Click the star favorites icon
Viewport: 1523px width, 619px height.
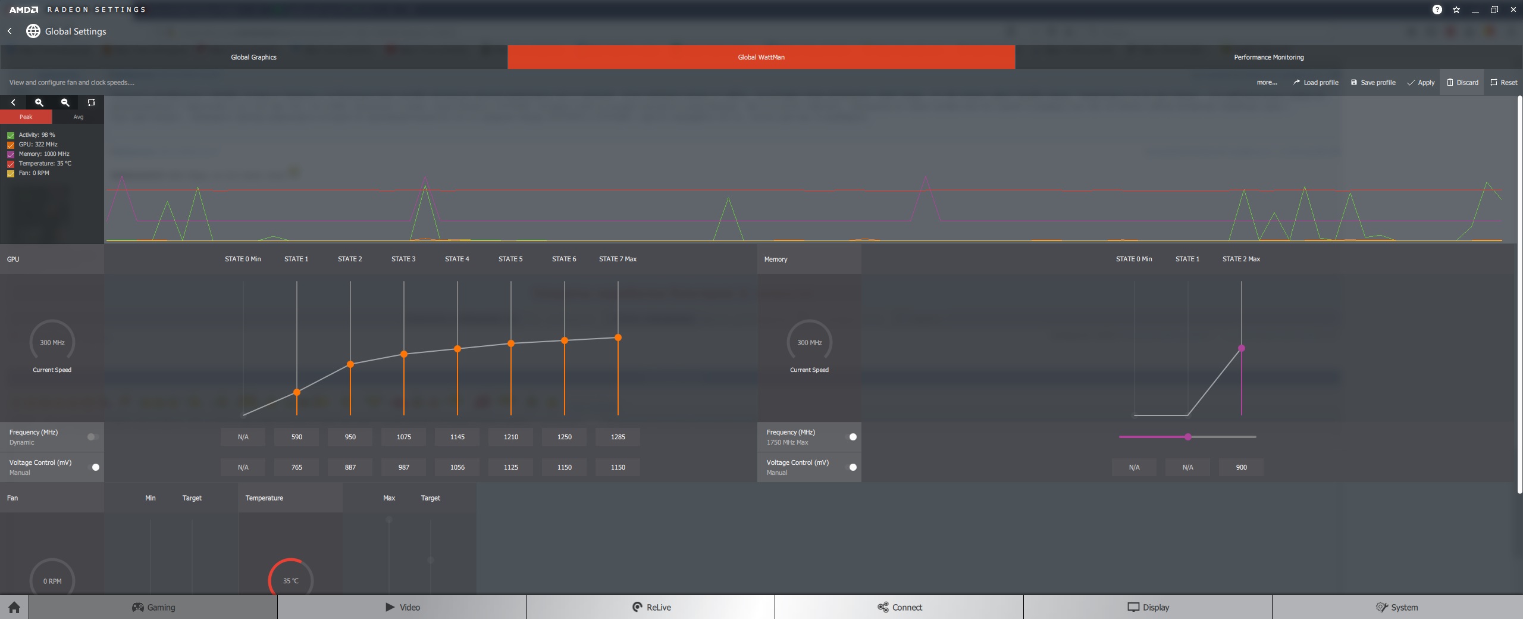[x=1456, y=10]
